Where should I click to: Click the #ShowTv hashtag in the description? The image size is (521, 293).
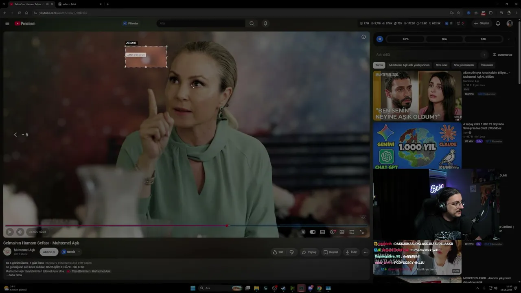pyautogui.click(x=51, y=263)
